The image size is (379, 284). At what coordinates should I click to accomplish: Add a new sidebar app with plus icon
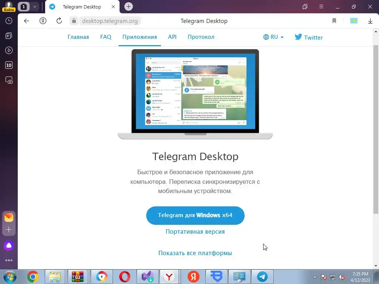point(9,229)
